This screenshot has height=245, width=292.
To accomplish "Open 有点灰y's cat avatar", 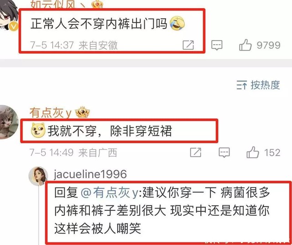I will [8, 122].
